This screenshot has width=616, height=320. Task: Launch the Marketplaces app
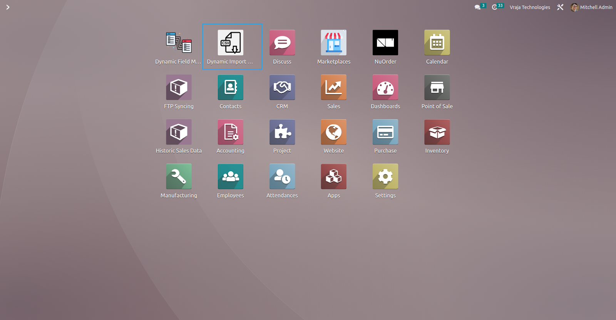tap(333, 43)
